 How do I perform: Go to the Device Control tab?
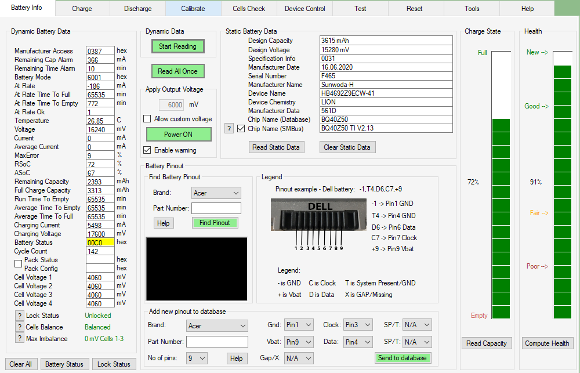305,9
